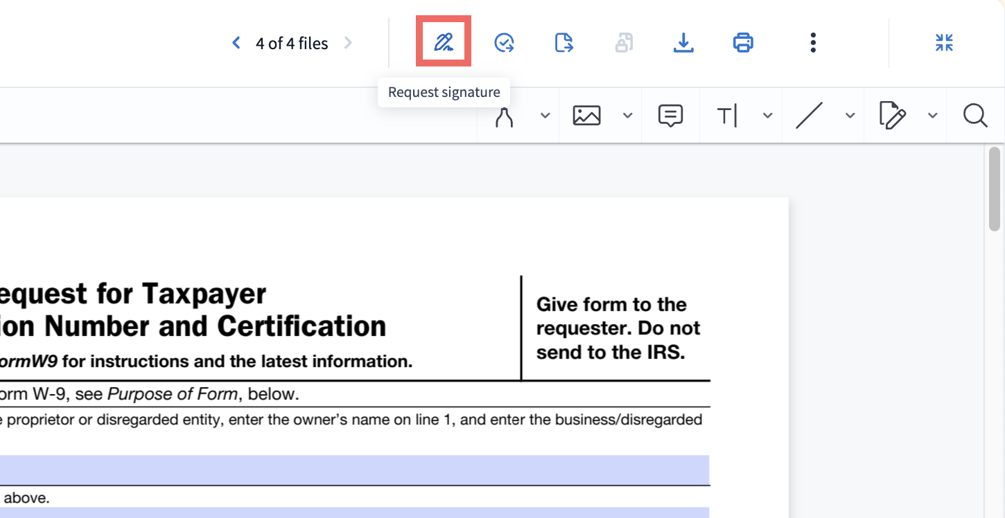Click the Download arrow icon
The image size is (1005, 518).
(x=683, y=43)
